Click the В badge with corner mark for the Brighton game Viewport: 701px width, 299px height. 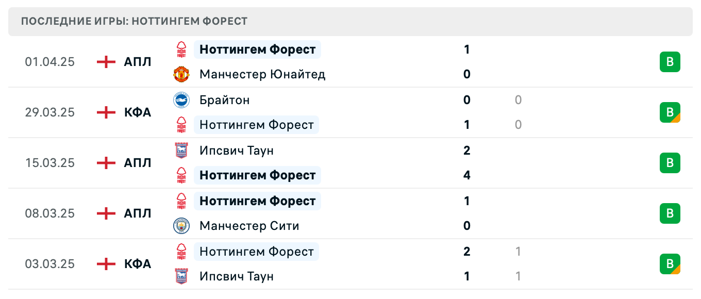(x=670, y=112)
